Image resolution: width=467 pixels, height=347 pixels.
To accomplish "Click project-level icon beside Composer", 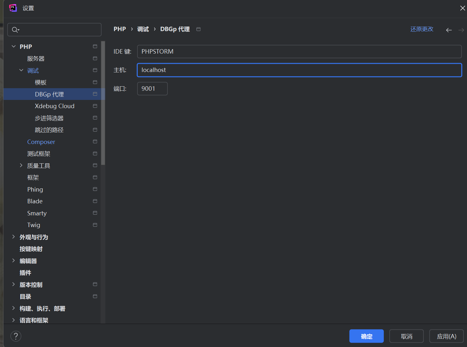I will [95, 142].
